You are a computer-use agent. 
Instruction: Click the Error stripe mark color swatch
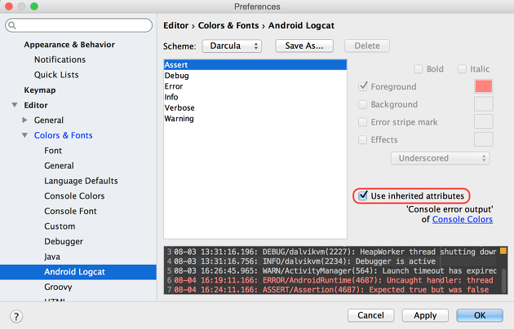(x=484, y=121)
